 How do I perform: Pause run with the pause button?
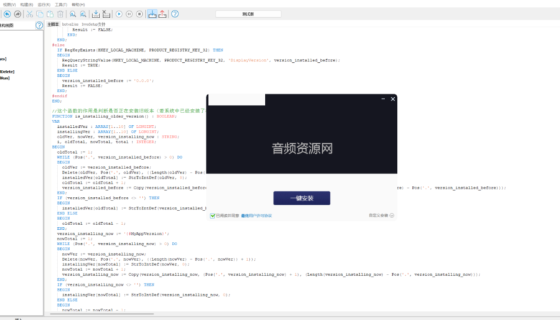[x=129, y=14]
